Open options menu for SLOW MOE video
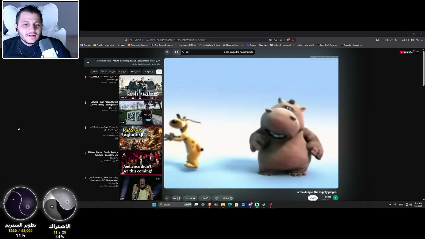The width and height of the screenshot is (425, 239). pyautogui.click(x=86, y=77)
